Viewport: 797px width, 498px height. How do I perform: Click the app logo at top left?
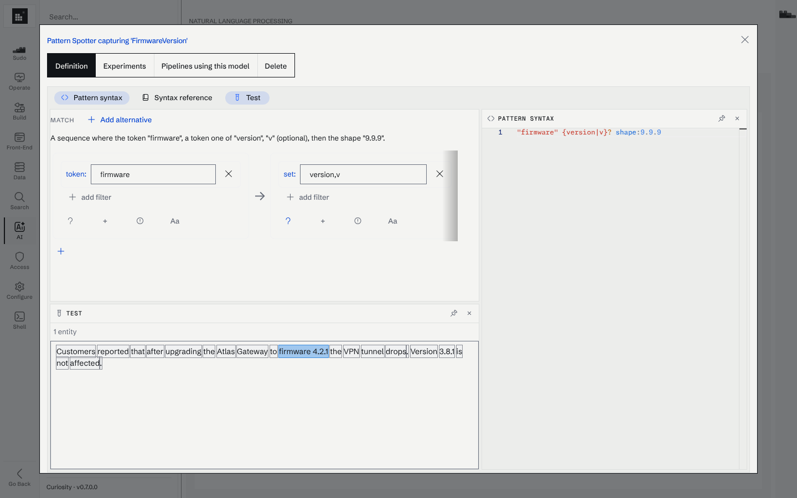(19, 17)
